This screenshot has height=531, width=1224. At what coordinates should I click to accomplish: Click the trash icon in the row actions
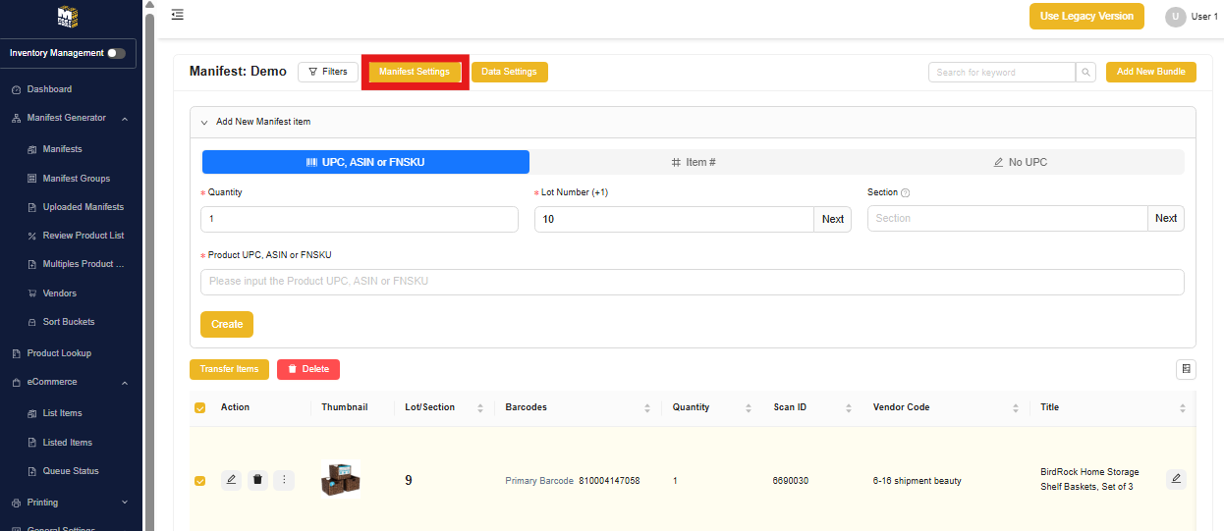(257, 480)
